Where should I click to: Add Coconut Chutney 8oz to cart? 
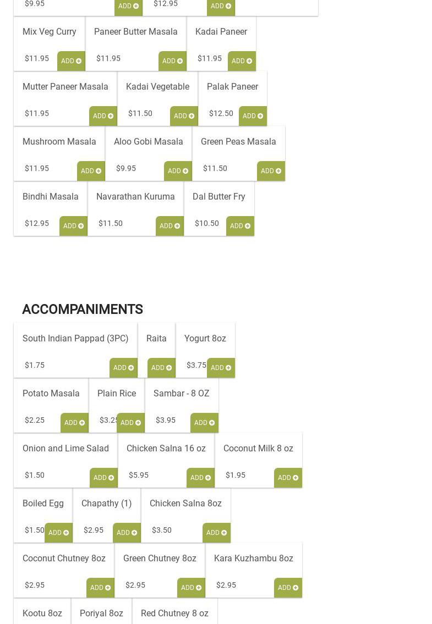pos(100,588)
